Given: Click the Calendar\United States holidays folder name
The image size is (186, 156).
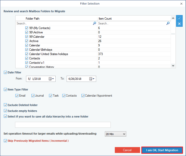Looking at the screenshot, I should [48, 54].
